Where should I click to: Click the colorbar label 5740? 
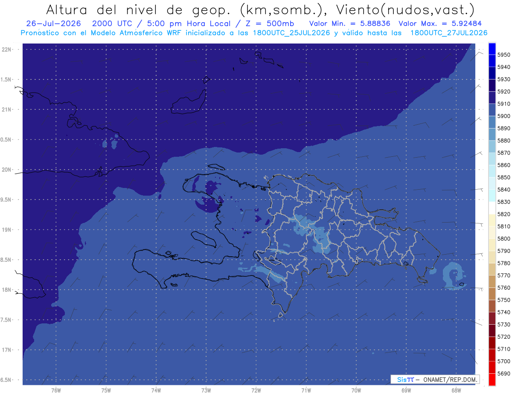click(x=504, y=312)
